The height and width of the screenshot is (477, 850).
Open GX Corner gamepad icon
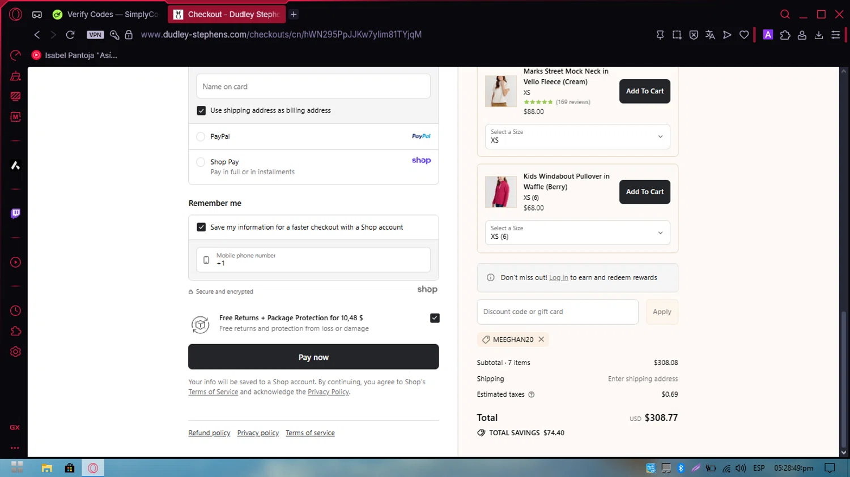pos(37,15)
